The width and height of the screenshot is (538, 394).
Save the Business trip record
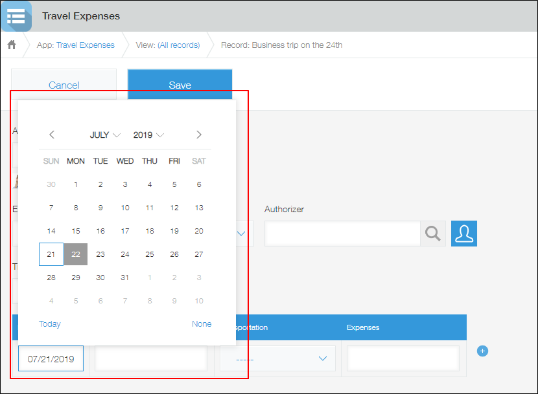[x=180, y=85]
